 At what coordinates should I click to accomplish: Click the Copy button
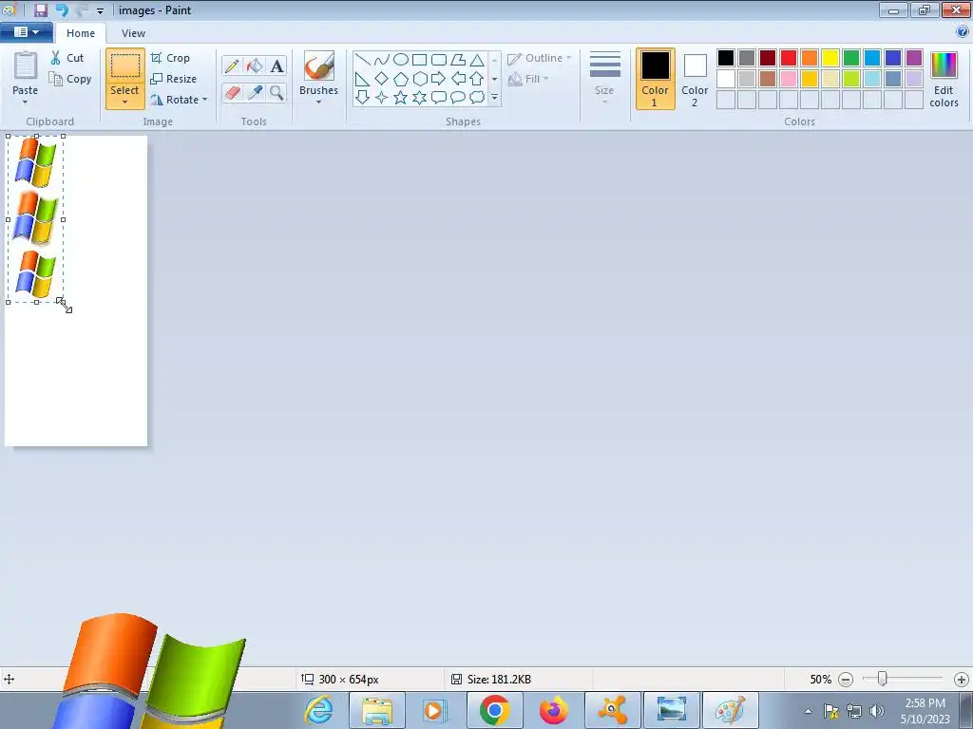point(70,79)
